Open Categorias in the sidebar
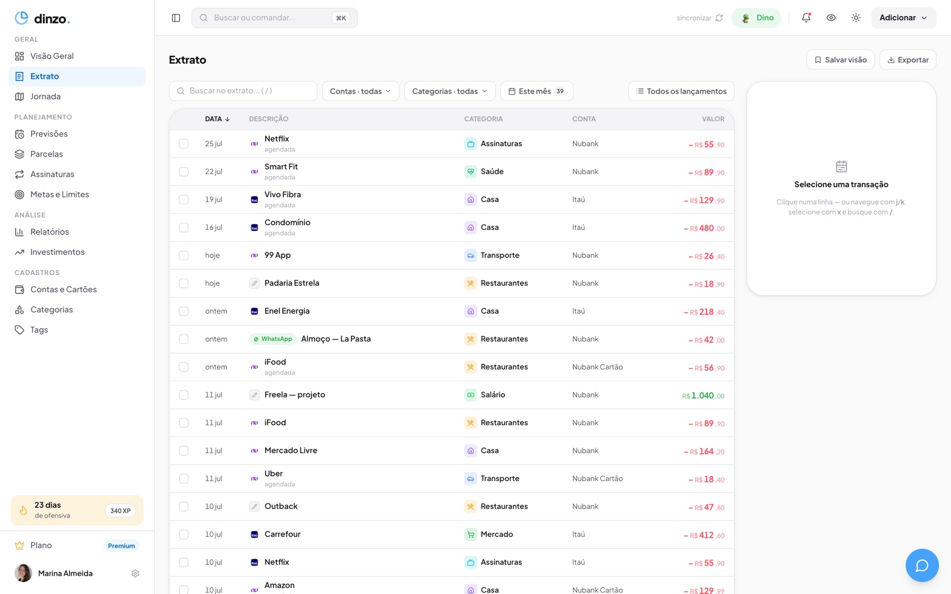951x594 pixels. pos(77,309)
